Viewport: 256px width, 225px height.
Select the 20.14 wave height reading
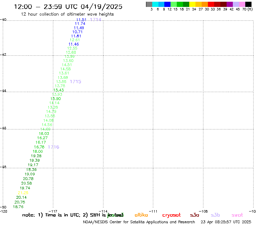(21, 198)
